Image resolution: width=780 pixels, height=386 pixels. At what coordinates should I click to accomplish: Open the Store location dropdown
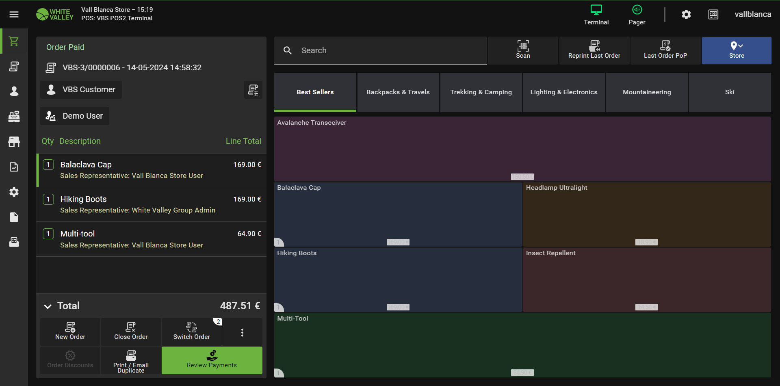[736, 50]
